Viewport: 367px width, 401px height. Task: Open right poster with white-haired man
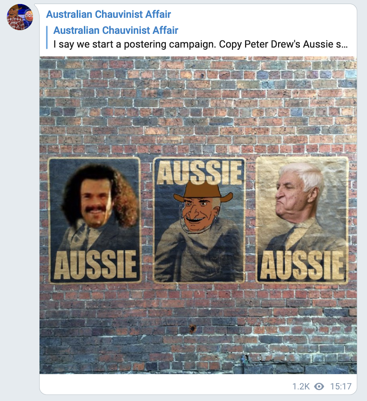tap(302, 220)
